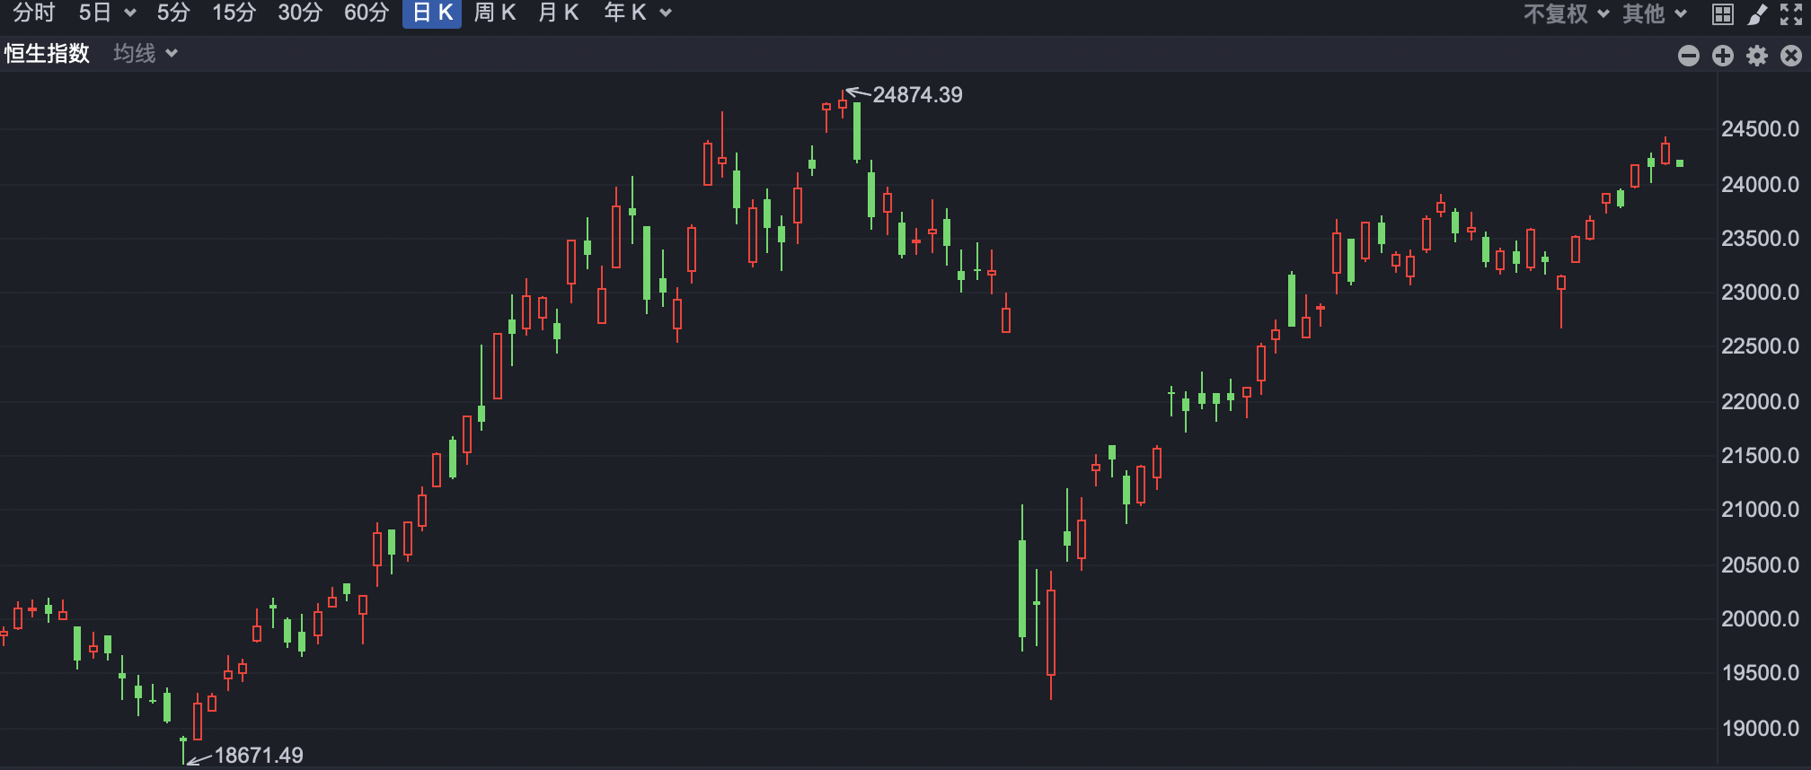Click the last candlestick on the chart
Image resolution: width=1811 pixels, height=770 pixels.
(1680, 163)
